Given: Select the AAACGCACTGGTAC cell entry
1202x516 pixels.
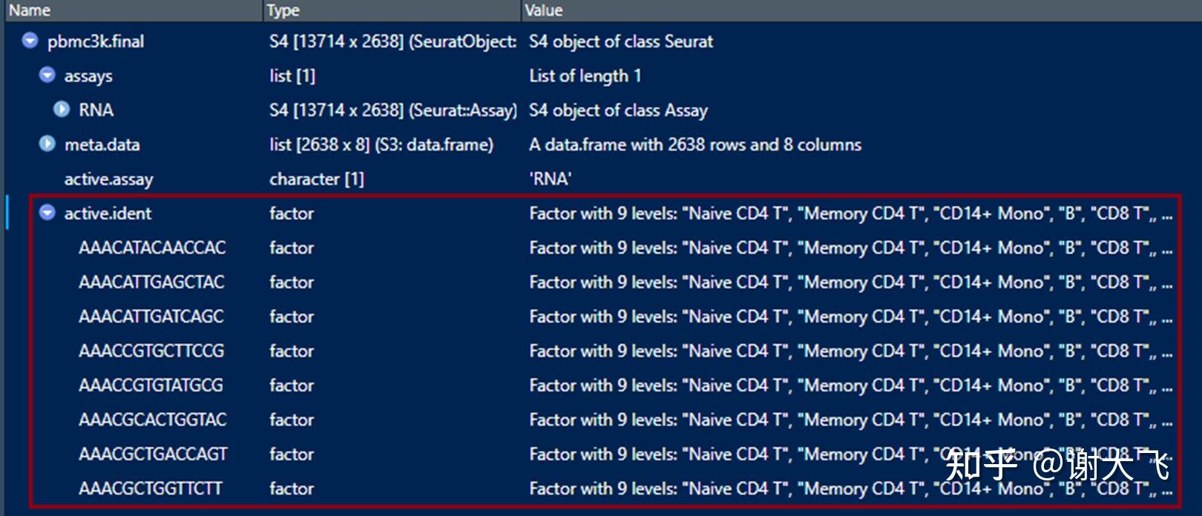Looking at the screenshot, I should (152, 420).
